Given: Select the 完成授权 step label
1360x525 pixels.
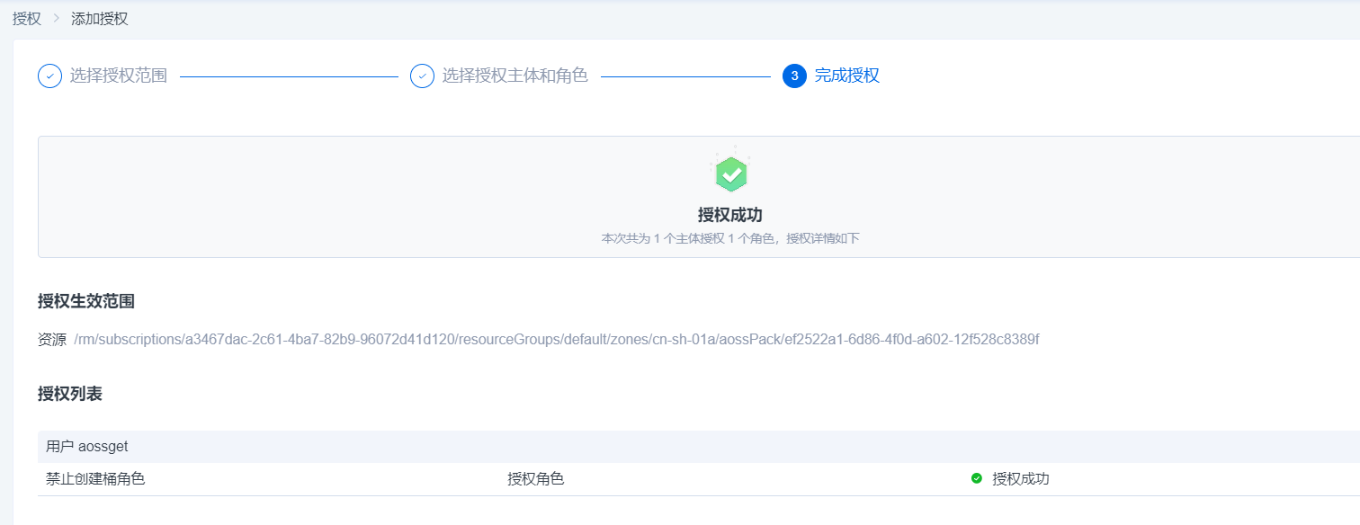Looking at the screenshot, I should (x=846, y=76).
